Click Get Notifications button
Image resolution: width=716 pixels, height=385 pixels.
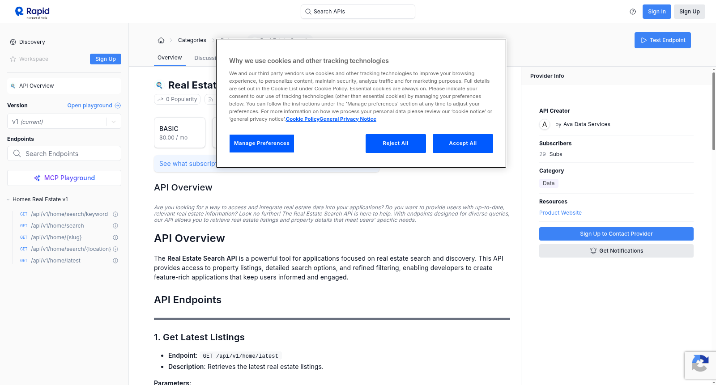coord(616,251)
